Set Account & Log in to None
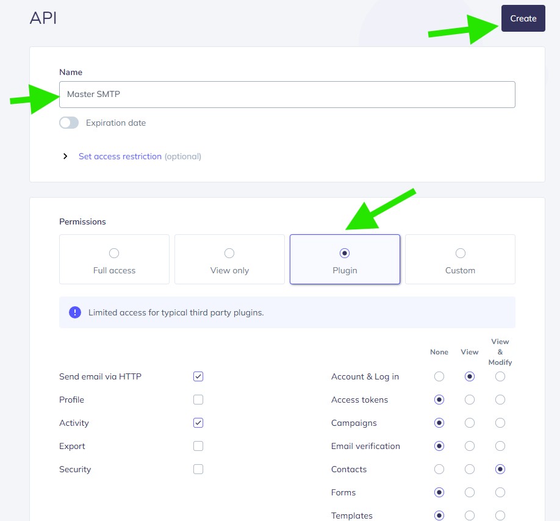560x521 pixels. [439, 376]
